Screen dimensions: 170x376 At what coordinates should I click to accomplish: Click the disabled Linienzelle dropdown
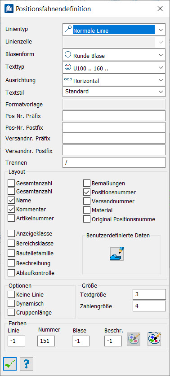[x=114, y=43]
